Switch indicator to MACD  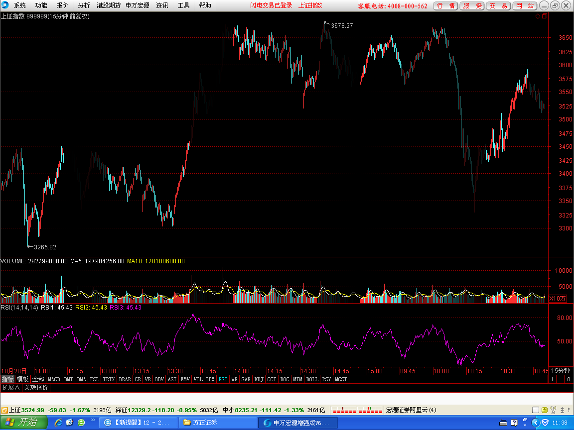pyautogui.click(x=54, y=379)
